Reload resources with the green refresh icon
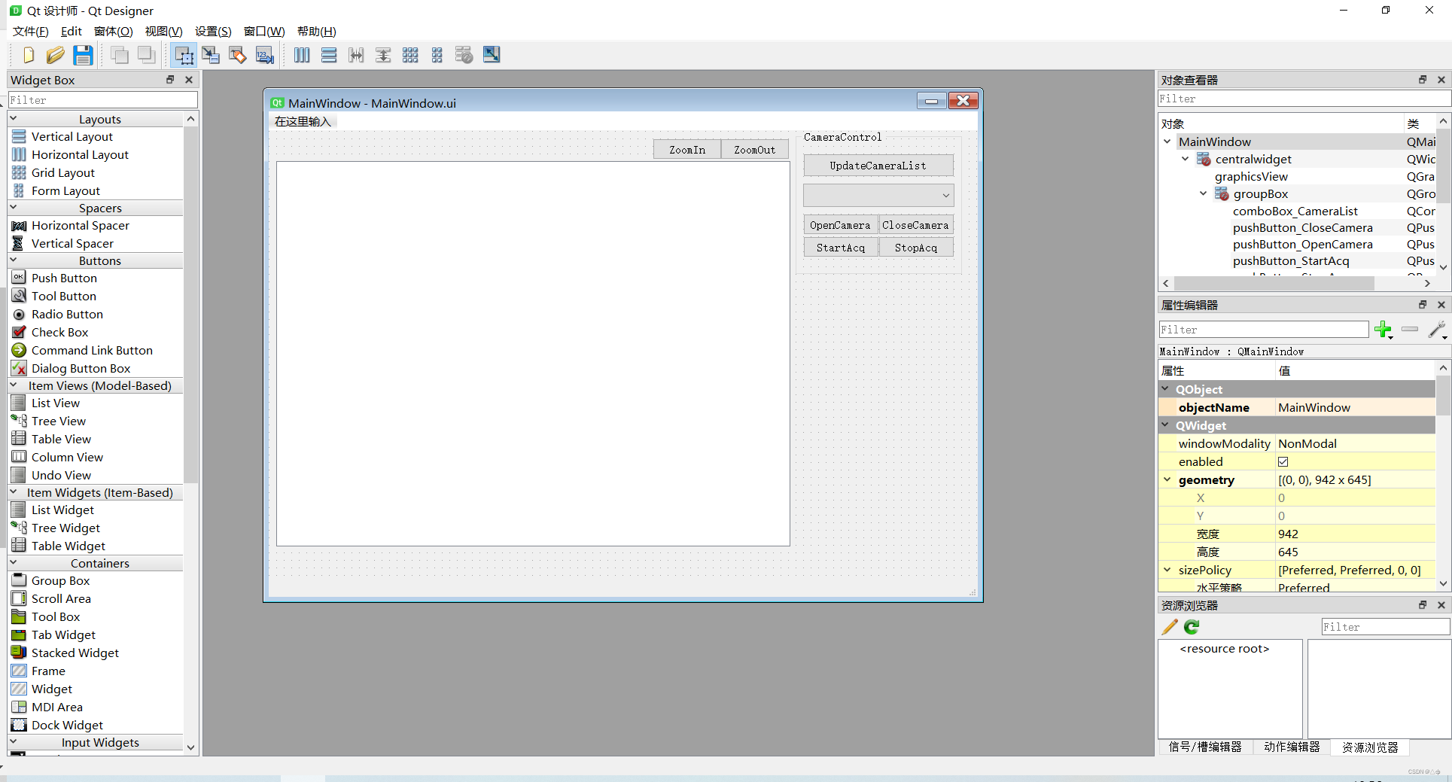The width and height of the screenshot is (1452, 782). point(1192,627)
